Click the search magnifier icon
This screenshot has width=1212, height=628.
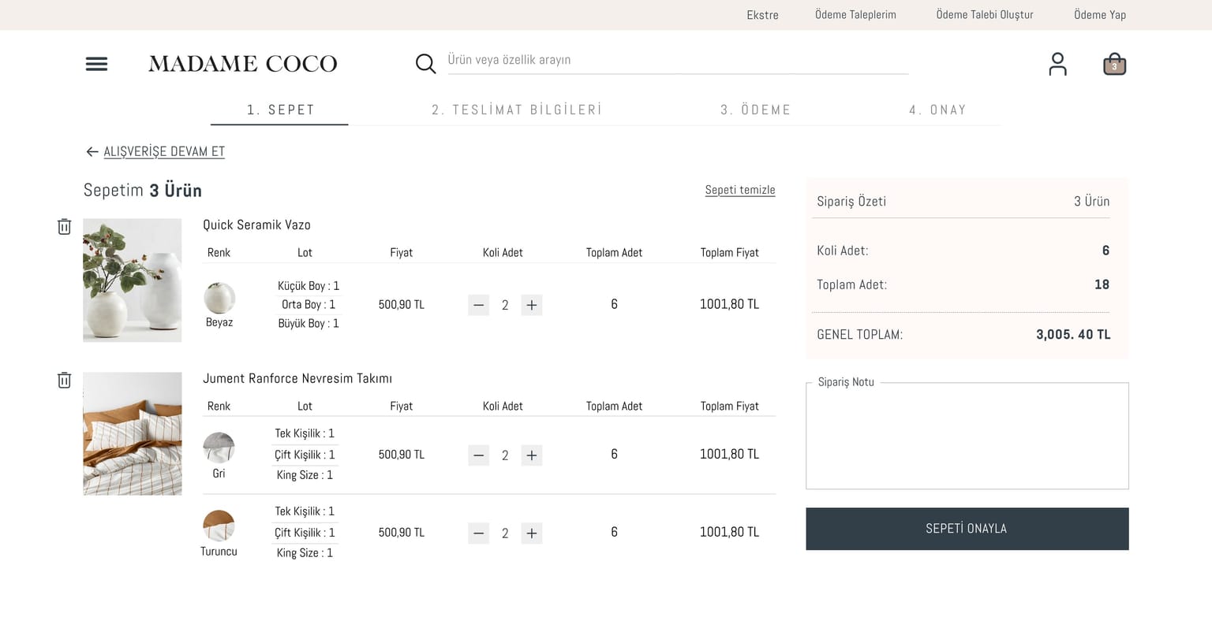425,63
